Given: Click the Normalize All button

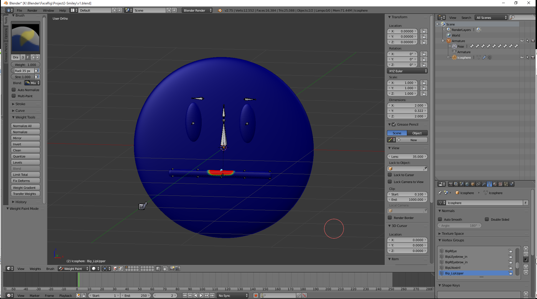Looking at the screenshot, I should click(x=25, y=126).
